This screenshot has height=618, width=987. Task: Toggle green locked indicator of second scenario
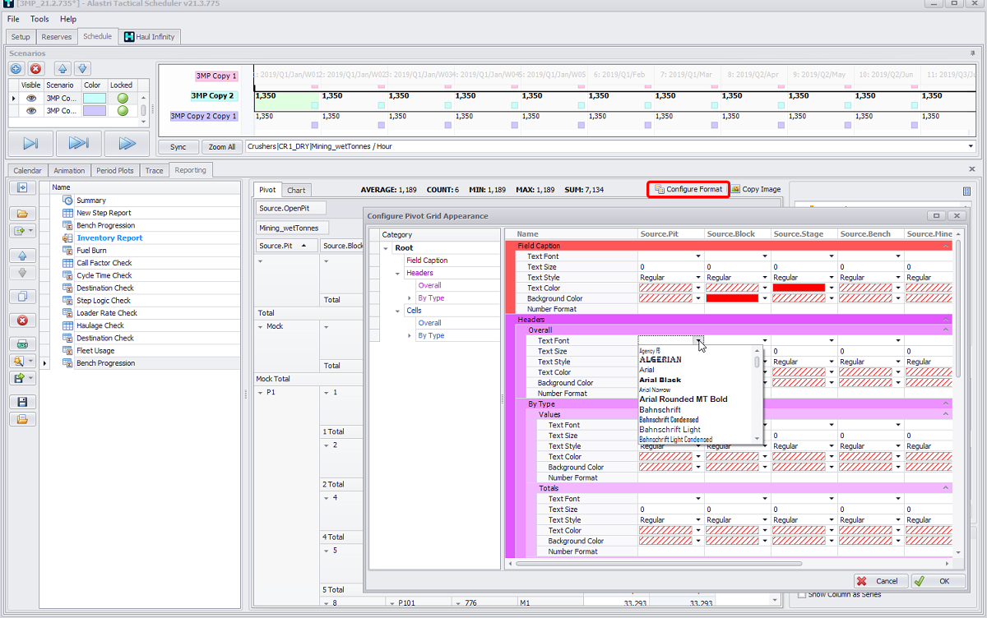click(x=122, y=111)
